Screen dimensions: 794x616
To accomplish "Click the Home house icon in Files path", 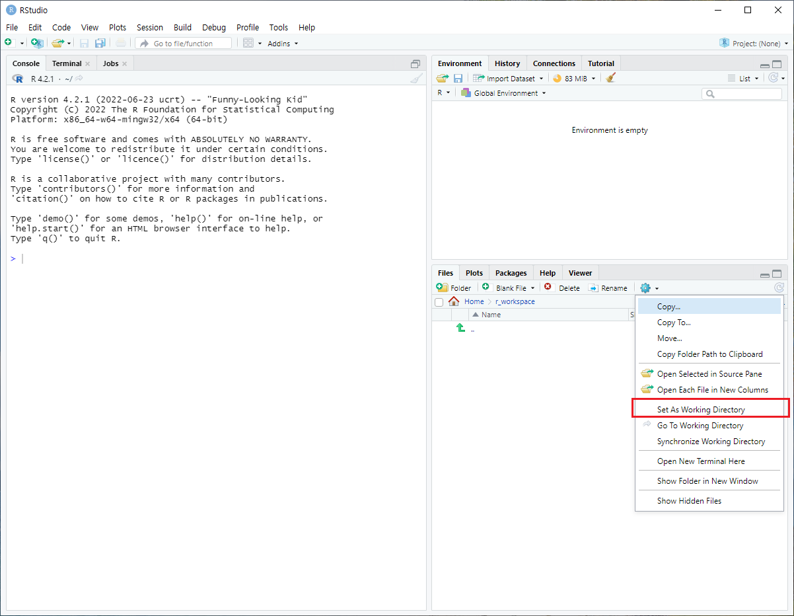I will point(454,301).
